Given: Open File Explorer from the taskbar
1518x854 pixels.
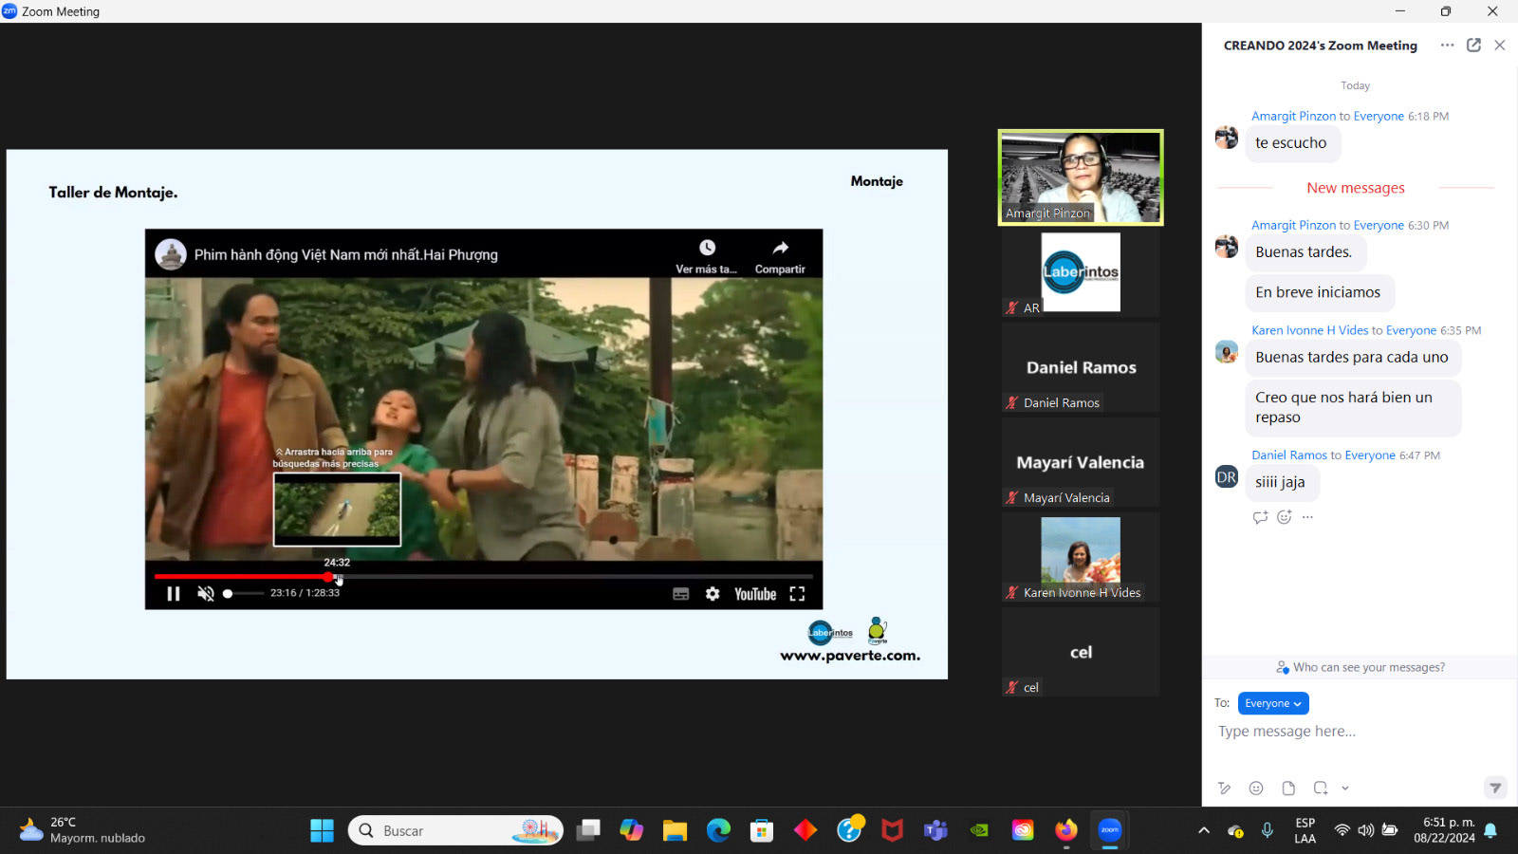Looking at the screenshot, I should (675, 830).
